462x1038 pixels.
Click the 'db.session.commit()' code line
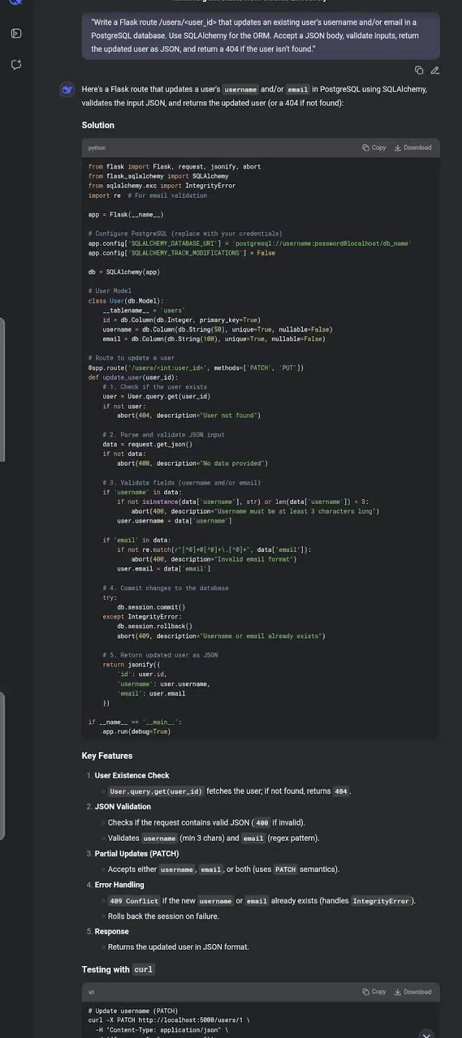[x=151, y=607]
